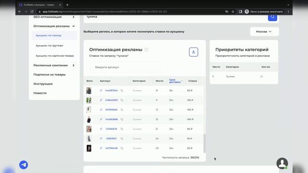
Task: Click the incognito mode indicator
Action: coord(264,12)
